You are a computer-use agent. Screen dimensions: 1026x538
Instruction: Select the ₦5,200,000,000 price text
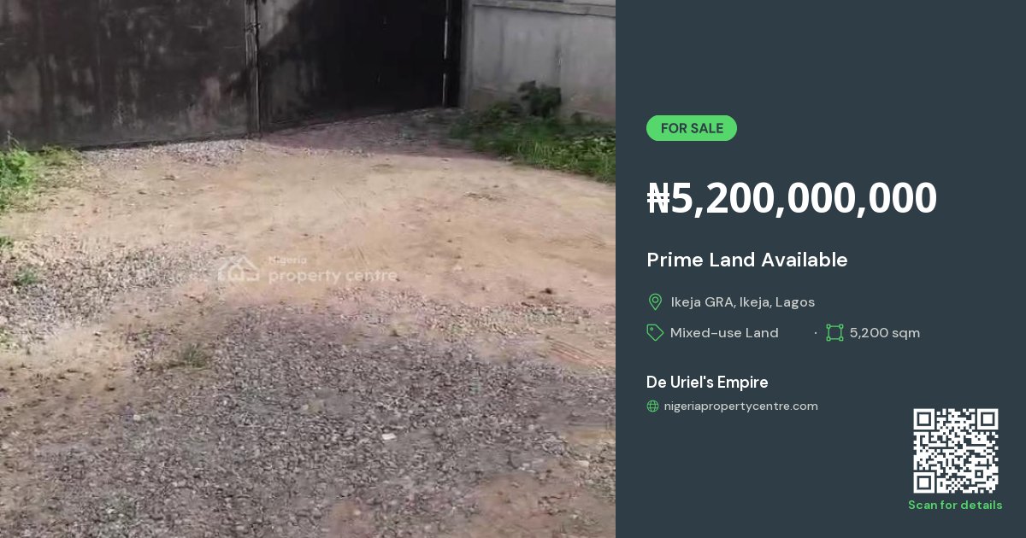(x=792, y=198)
